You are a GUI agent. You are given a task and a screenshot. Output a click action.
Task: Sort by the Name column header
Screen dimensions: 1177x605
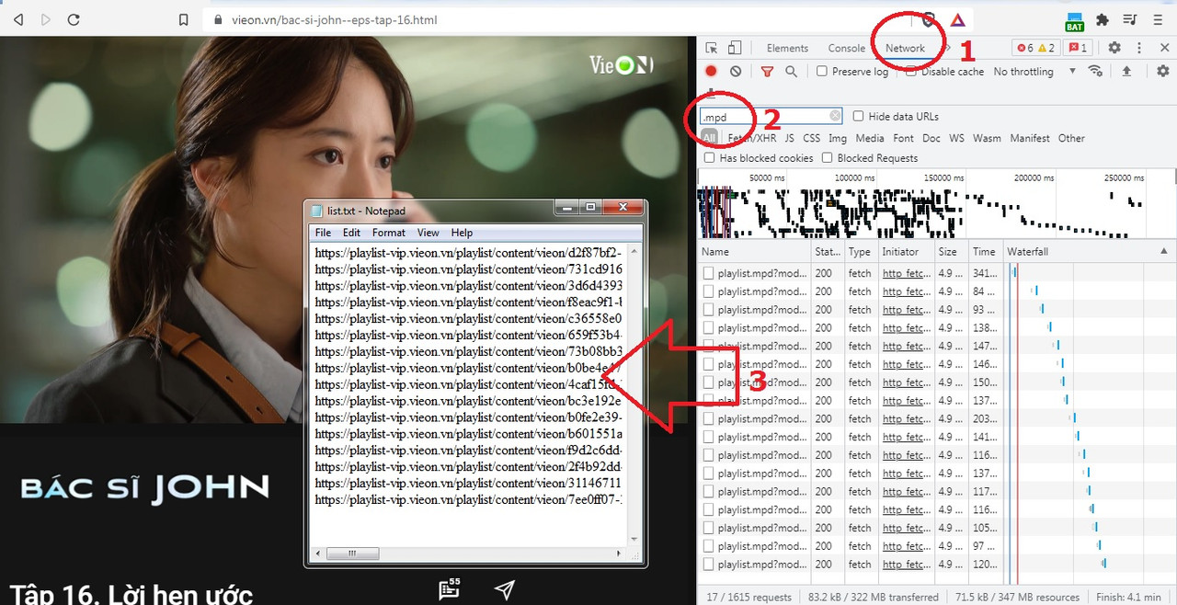coord(754,251)
